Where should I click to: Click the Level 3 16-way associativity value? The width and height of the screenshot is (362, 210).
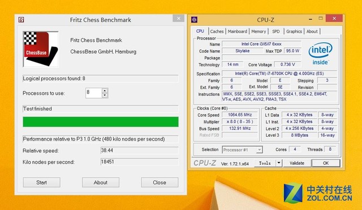pyautogui.click(x=327, y=135)
